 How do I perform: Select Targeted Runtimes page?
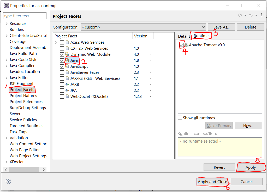(26, 126)
